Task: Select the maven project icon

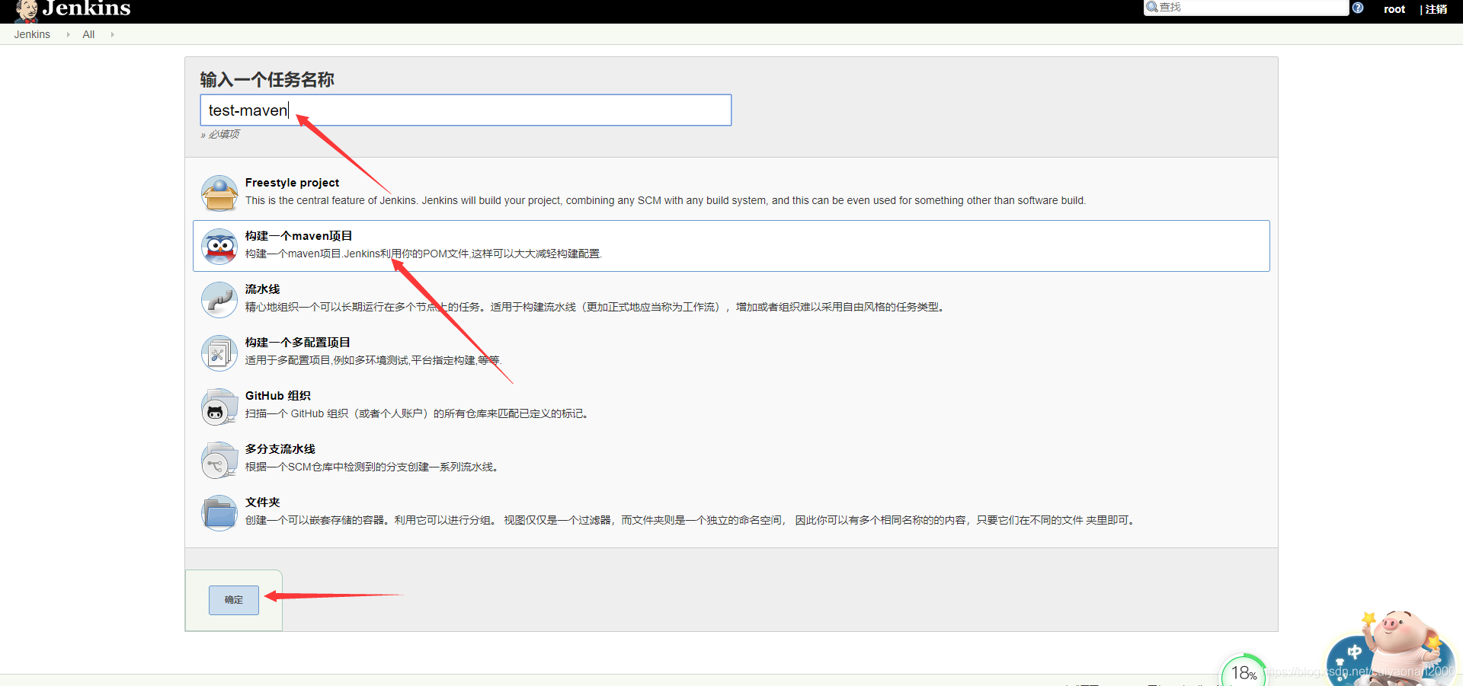Action: (219, 247)
